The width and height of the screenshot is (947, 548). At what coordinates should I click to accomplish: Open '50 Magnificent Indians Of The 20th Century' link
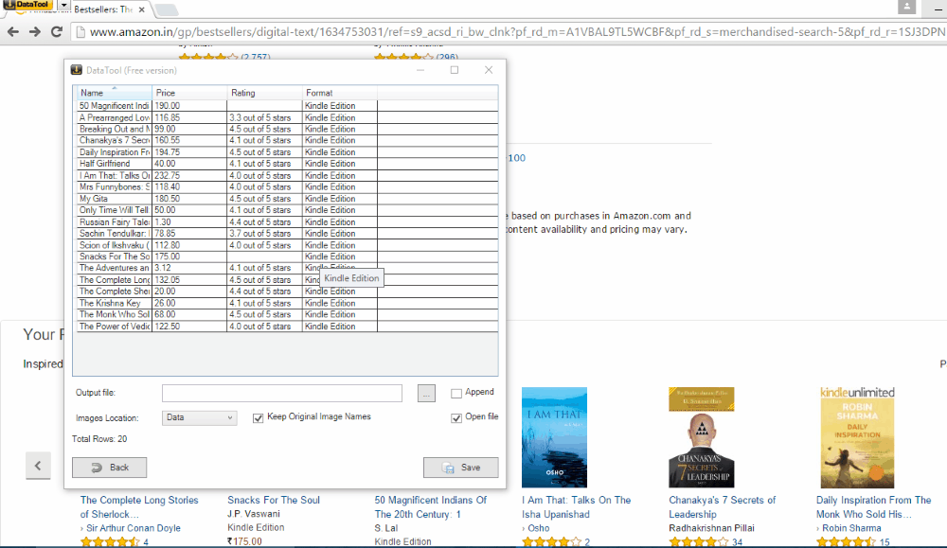point(431,507)
